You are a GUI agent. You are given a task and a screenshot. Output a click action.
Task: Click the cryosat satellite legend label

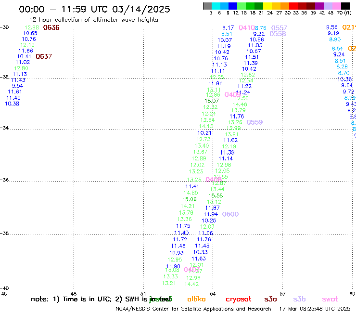pos(239,300)
